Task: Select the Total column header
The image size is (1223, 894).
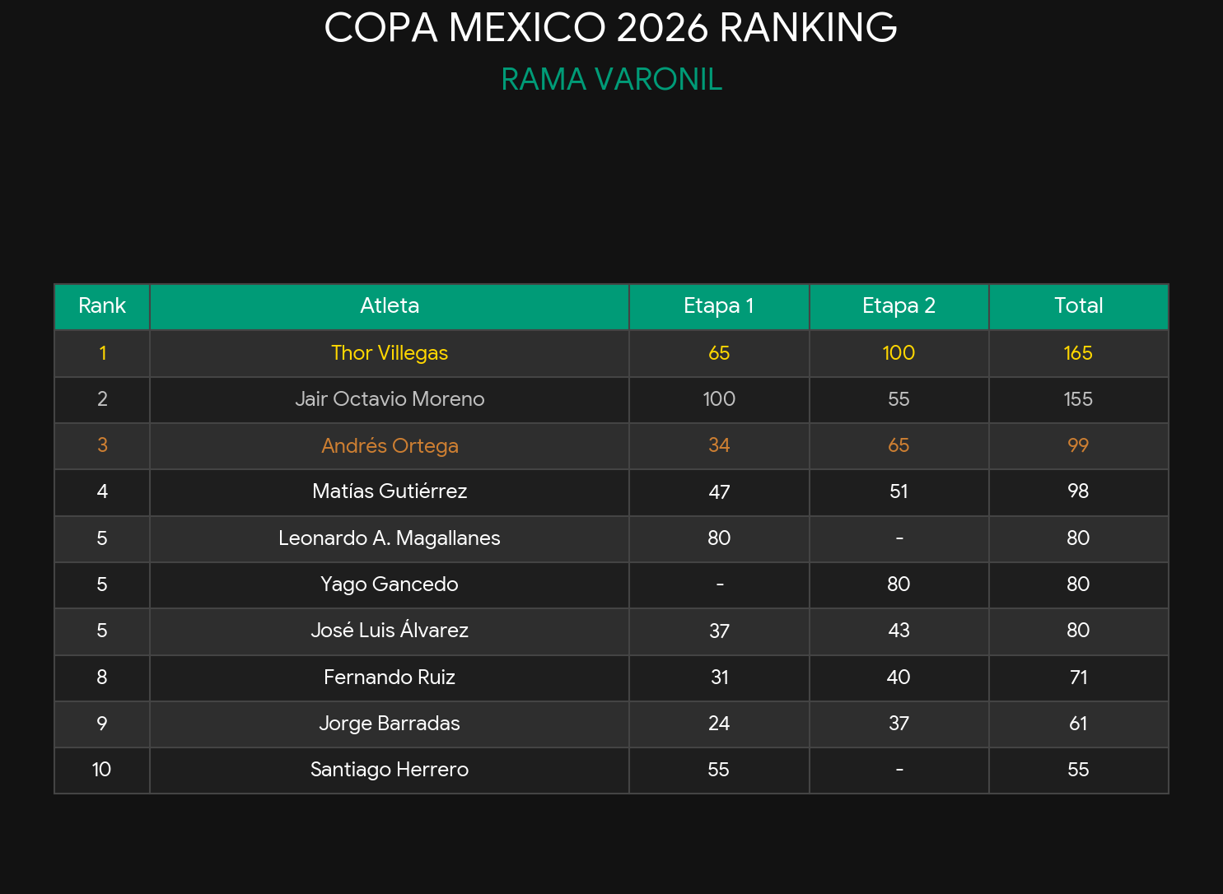Action: pyautogui.click(x=1078, y=306)
